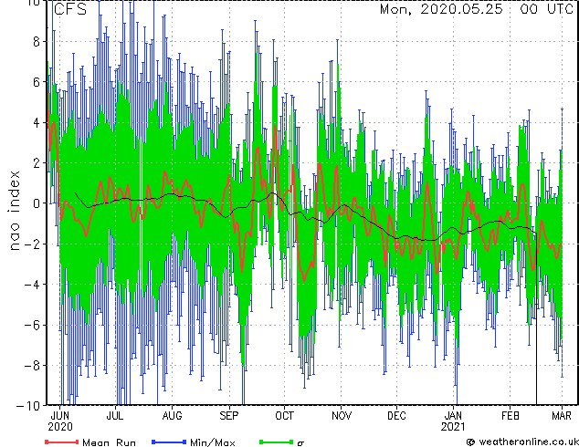Click the y-axis value 0
579x447 pixels.
[x=37, y=203]
